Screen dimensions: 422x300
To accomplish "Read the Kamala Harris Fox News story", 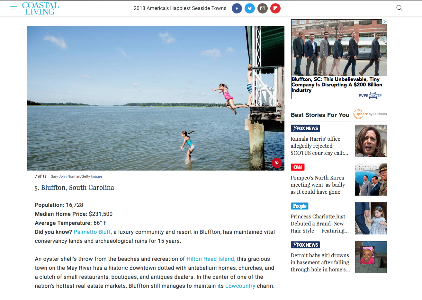I will (319, 146).
